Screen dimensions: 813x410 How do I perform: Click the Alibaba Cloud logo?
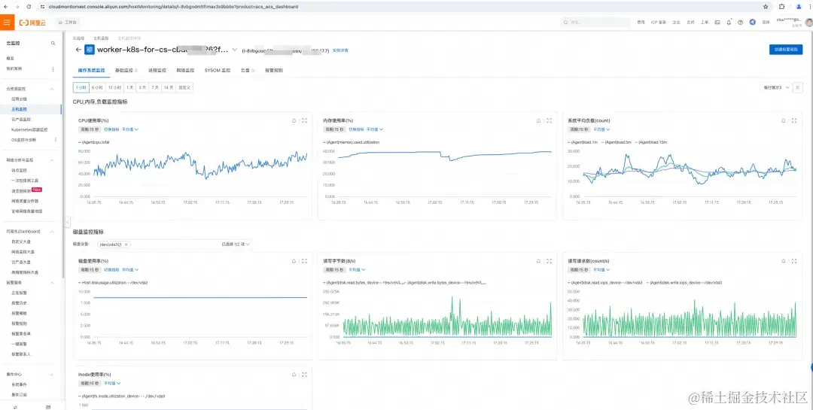[32, 23]
